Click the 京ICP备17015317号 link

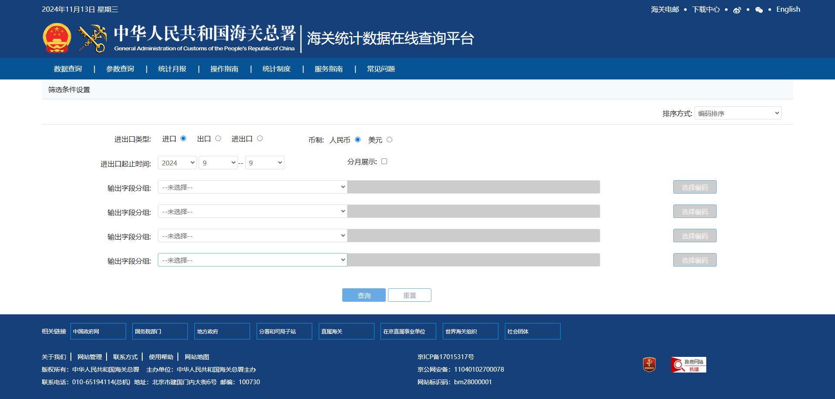446,357
